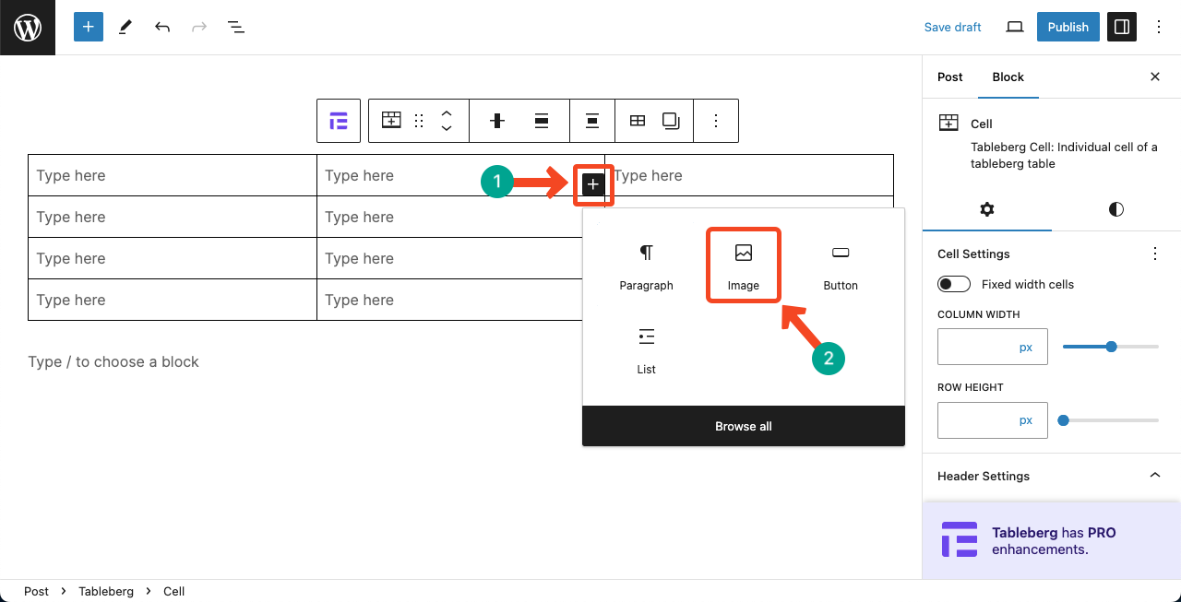
Task: Select the Block tab in sidebar
Action: [x=1008, y=77]
